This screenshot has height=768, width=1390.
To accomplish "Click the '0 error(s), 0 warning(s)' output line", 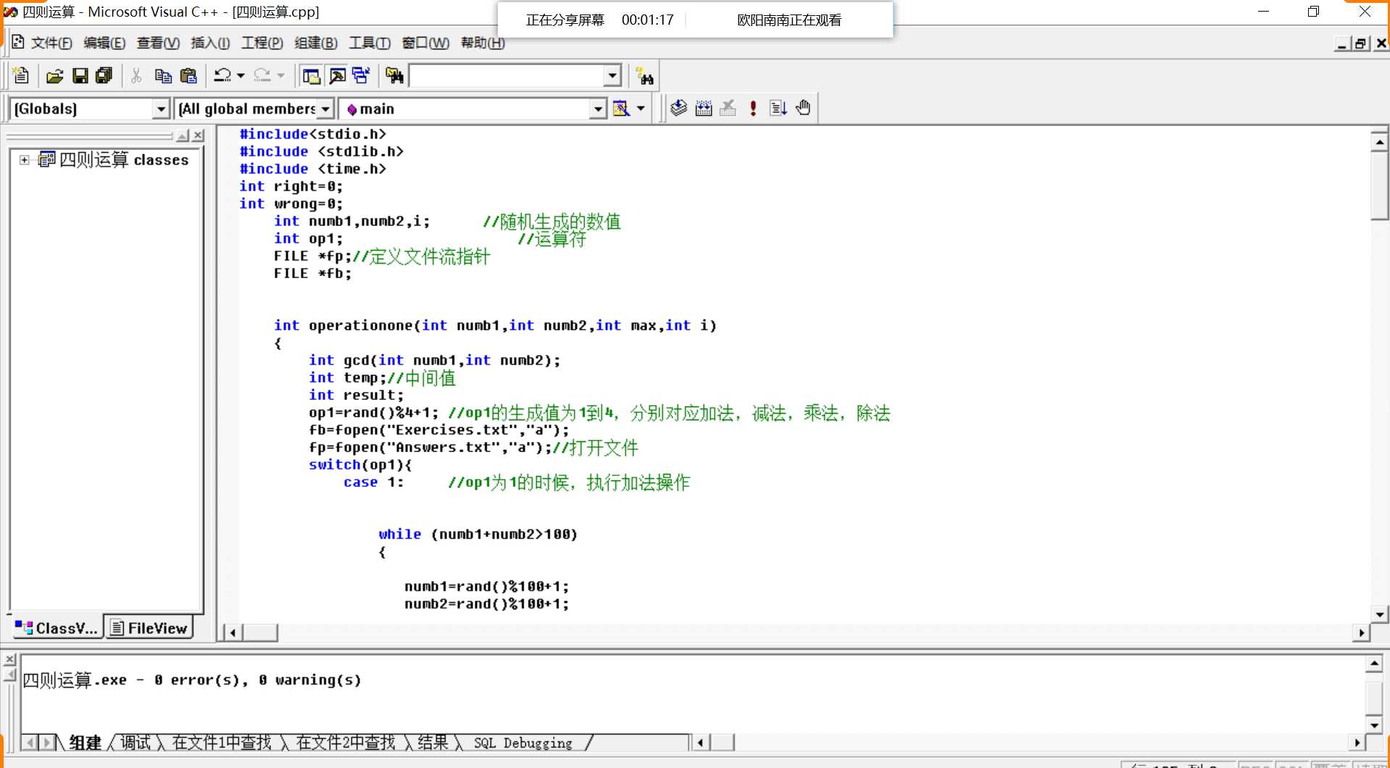I will [x=193, y=680].
